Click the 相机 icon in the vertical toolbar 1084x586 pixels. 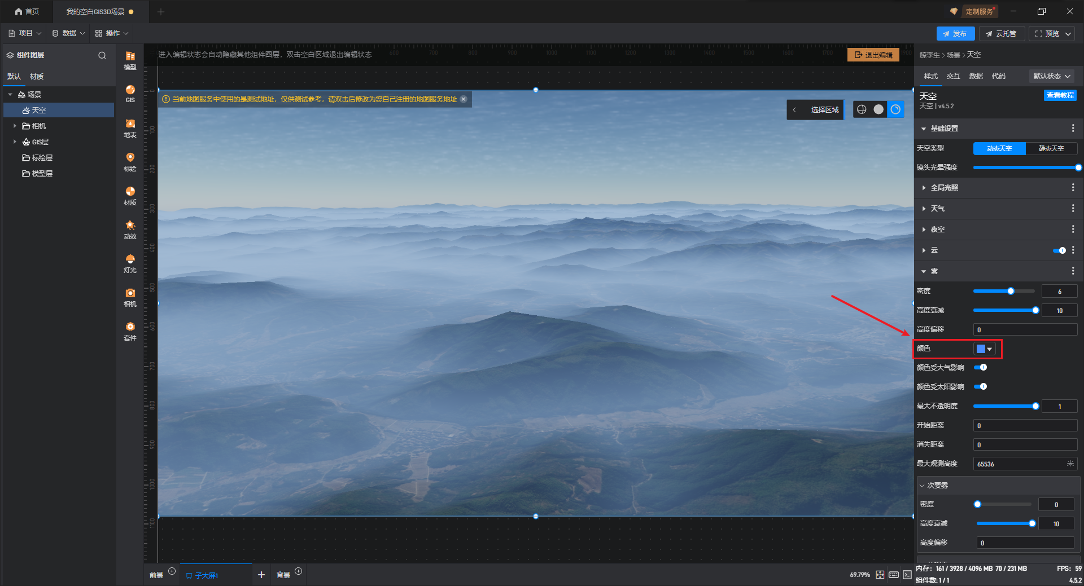tap(130, 297)
